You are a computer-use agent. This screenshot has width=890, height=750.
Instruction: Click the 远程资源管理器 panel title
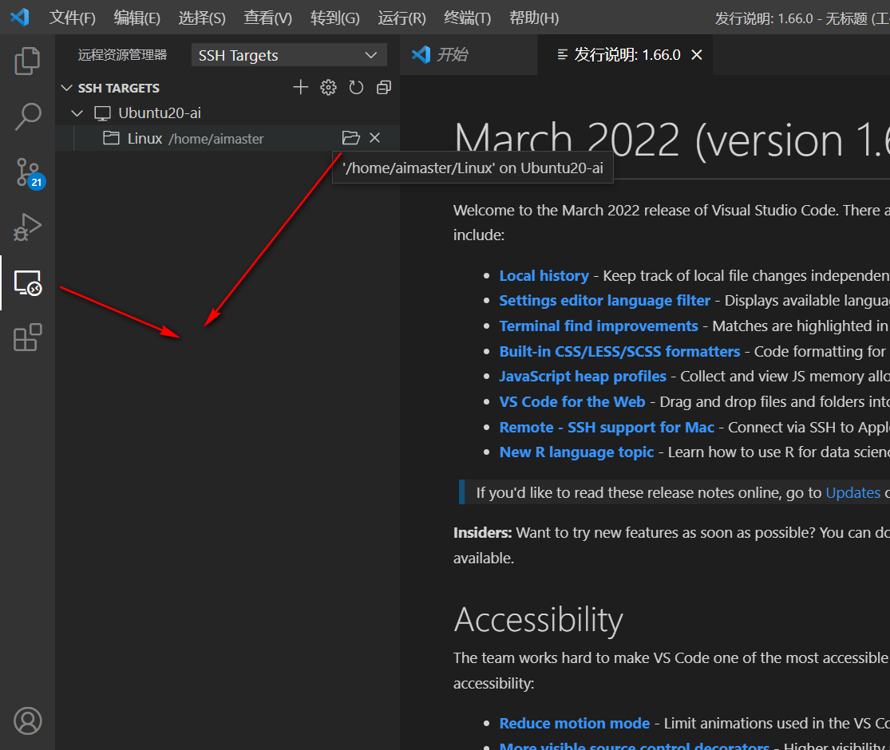point(122,55)
